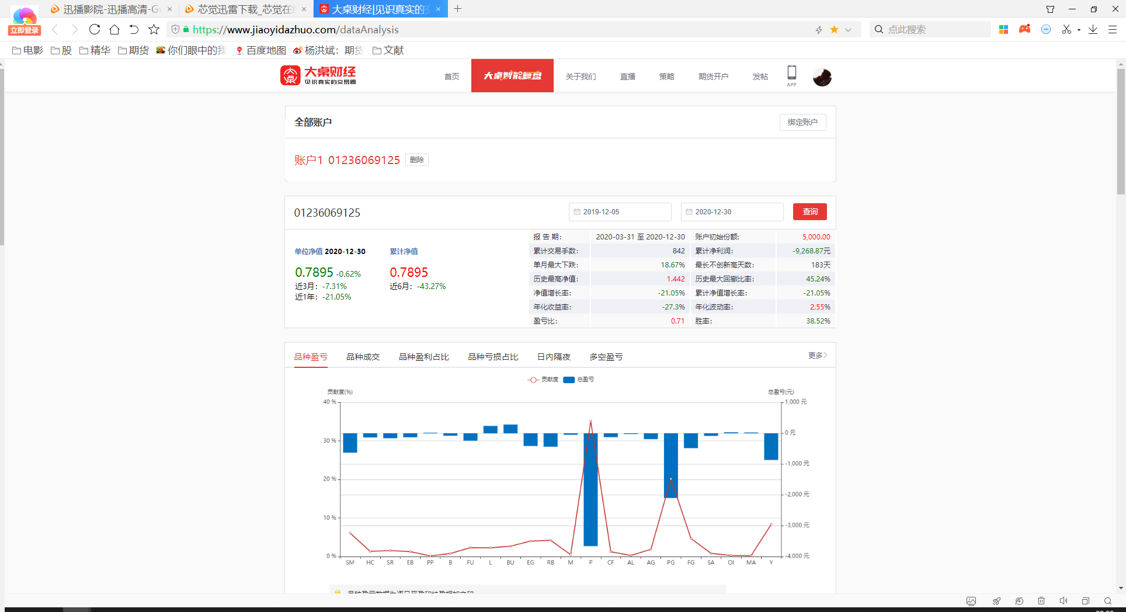
Task: Click the browser refresh icon
Action: coord(95,29)
